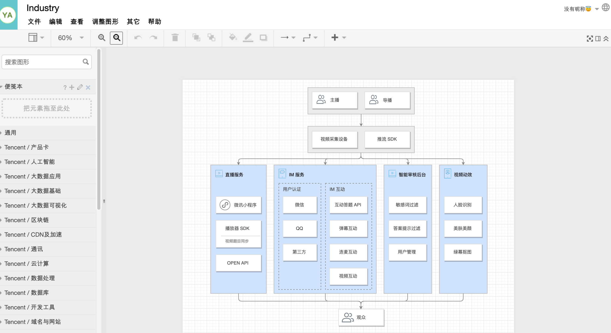Viewport: 611px width, 333px height.
Task: Open the 调整图形 menu
Action: (x=105, y=22)
